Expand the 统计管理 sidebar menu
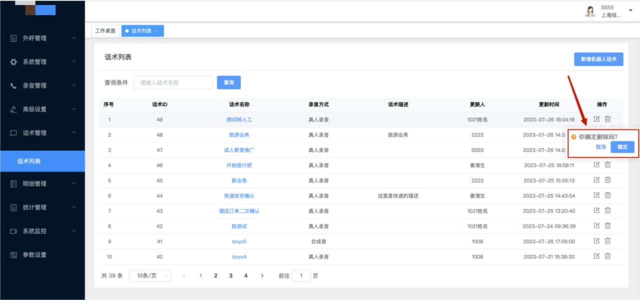The image size is (640, 300). click(x=42, y=207)
